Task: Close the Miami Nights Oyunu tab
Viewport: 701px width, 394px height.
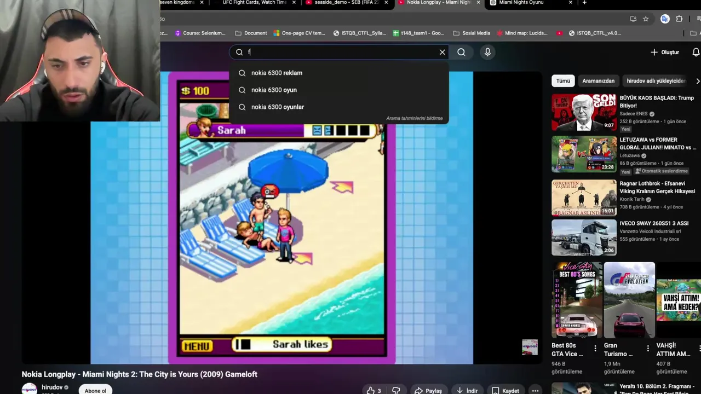Action: click(x=570, y=3)
